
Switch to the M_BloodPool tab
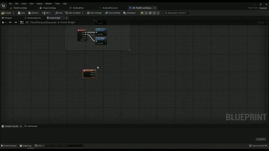(78, 8)
